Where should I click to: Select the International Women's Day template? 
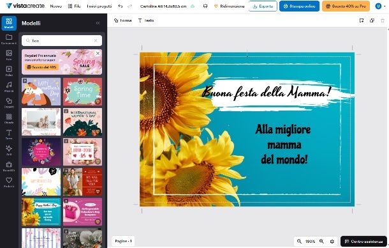pos(82,121)
